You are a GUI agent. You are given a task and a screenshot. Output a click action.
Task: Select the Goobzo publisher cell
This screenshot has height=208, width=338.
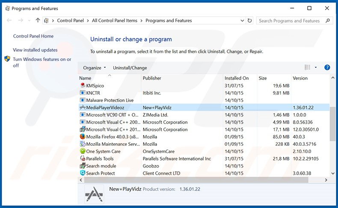pos(151,166)
